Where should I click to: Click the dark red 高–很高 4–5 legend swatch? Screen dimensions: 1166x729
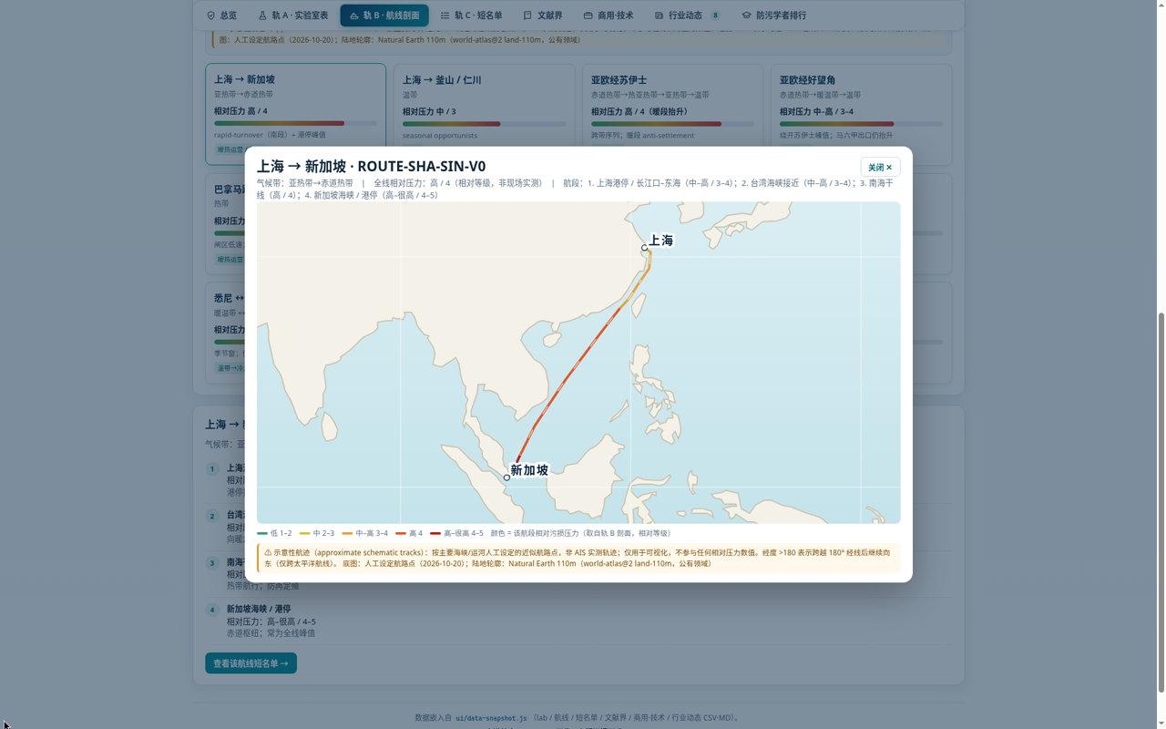click(x=435, y=533)
